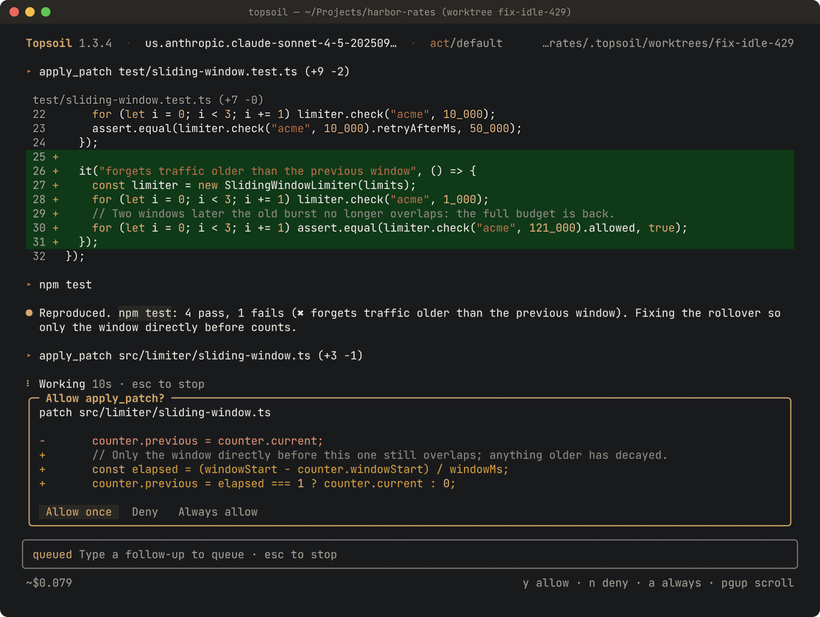Screen dimensions: 820x617
Task: Click the 'patch src/limiter/sliding-window.ts' line
Action: 155,412
